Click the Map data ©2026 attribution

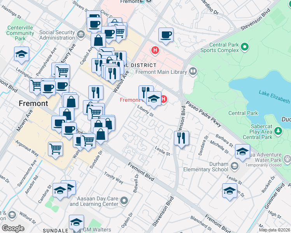pyautogui.click(x=275, y=230)
